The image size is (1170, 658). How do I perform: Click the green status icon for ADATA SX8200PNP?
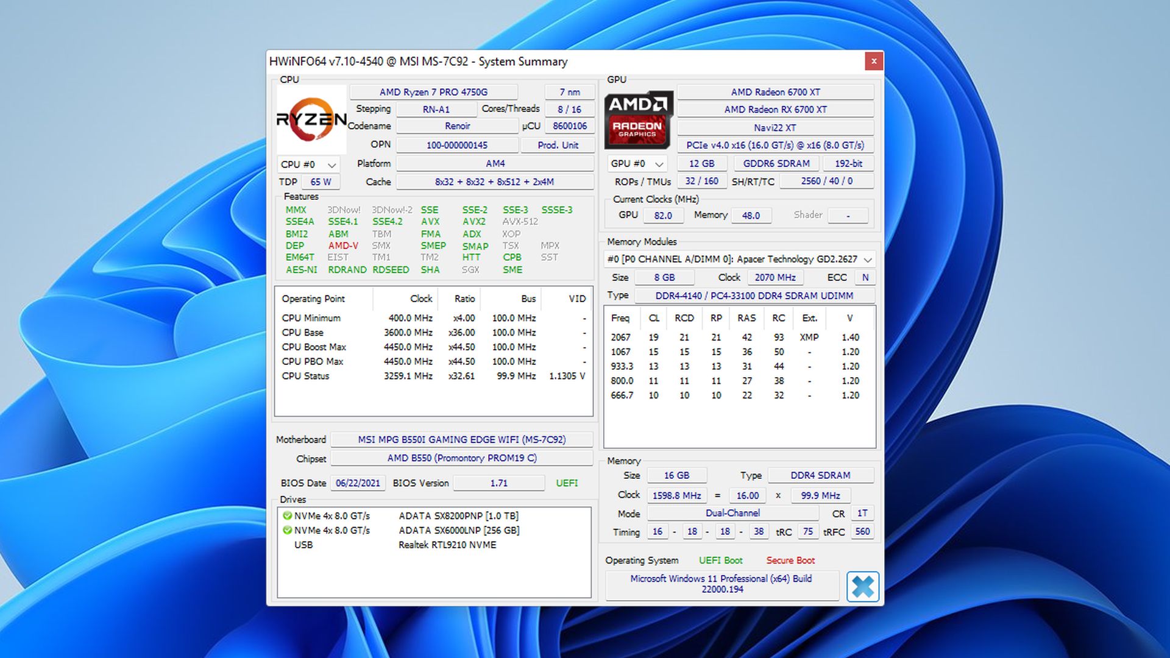(x=287, y=515)
